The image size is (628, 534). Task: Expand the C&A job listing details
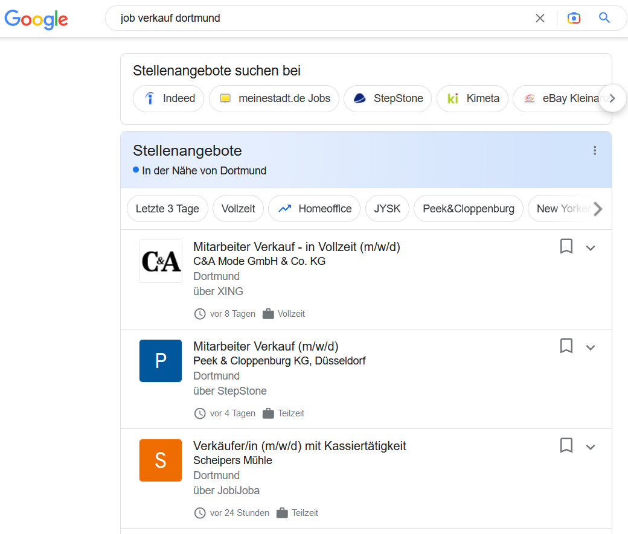[x=591, y=247]
